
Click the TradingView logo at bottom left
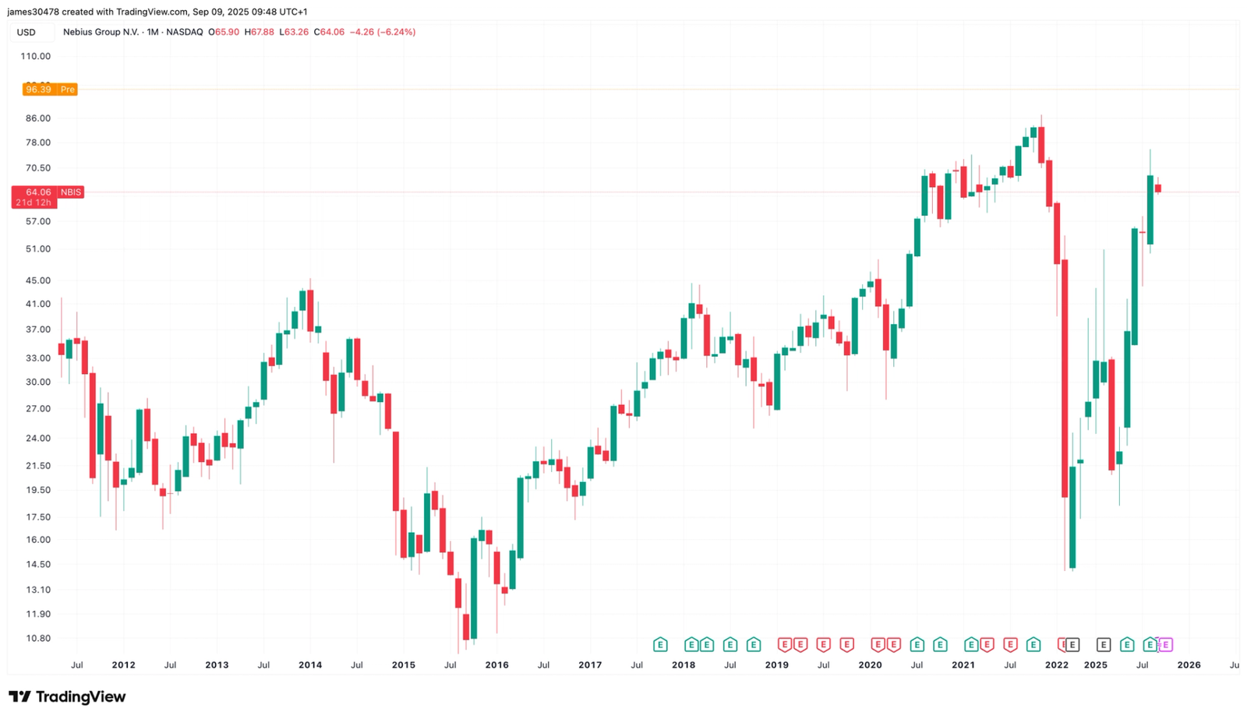(67, 696)
